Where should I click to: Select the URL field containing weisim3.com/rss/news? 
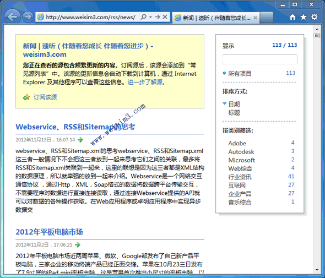click(91, 17)
